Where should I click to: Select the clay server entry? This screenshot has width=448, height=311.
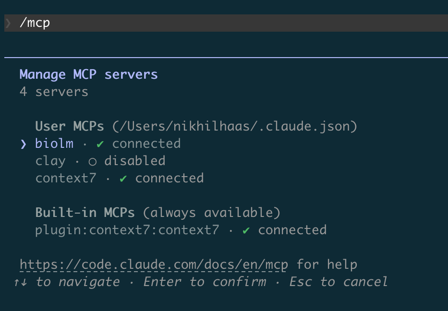[x=50, y=161]
